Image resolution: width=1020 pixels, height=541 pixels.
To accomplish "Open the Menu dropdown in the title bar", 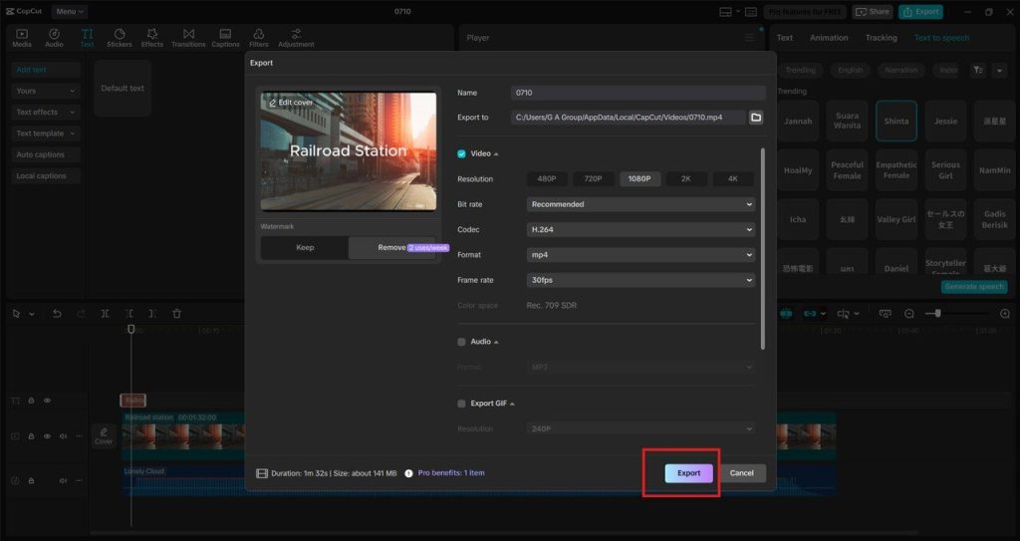I will point(69,12).
